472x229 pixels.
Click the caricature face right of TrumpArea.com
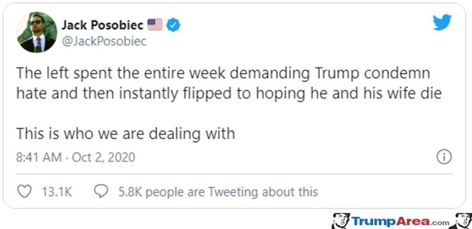tap(461, 221)
